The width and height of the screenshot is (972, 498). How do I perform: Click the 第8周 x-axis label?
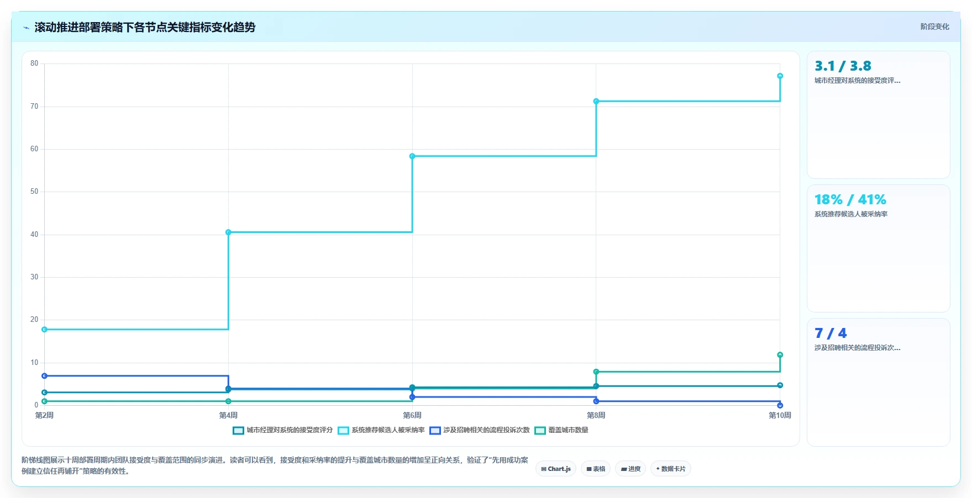click(596, 415)
